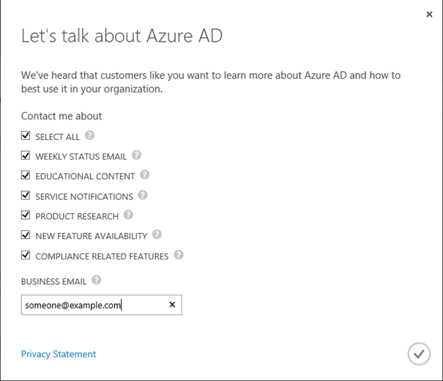
Task: Show help for EDUCATIONAL CONTENT option
Action: click(x=144, y=175)
